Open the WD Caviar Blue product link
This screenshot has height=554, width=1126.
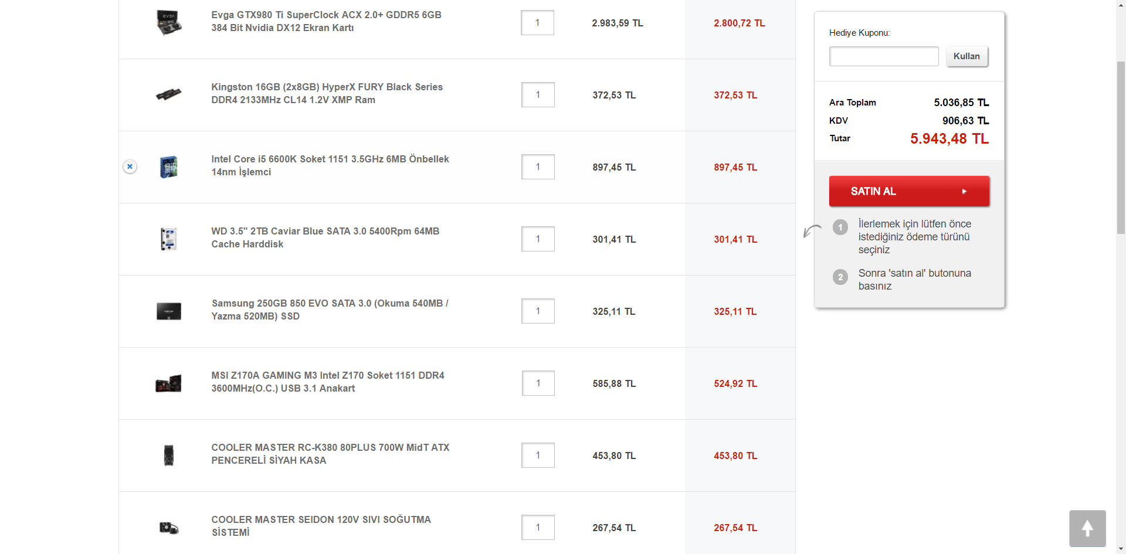pyautogui.click(x=325, y=237)
